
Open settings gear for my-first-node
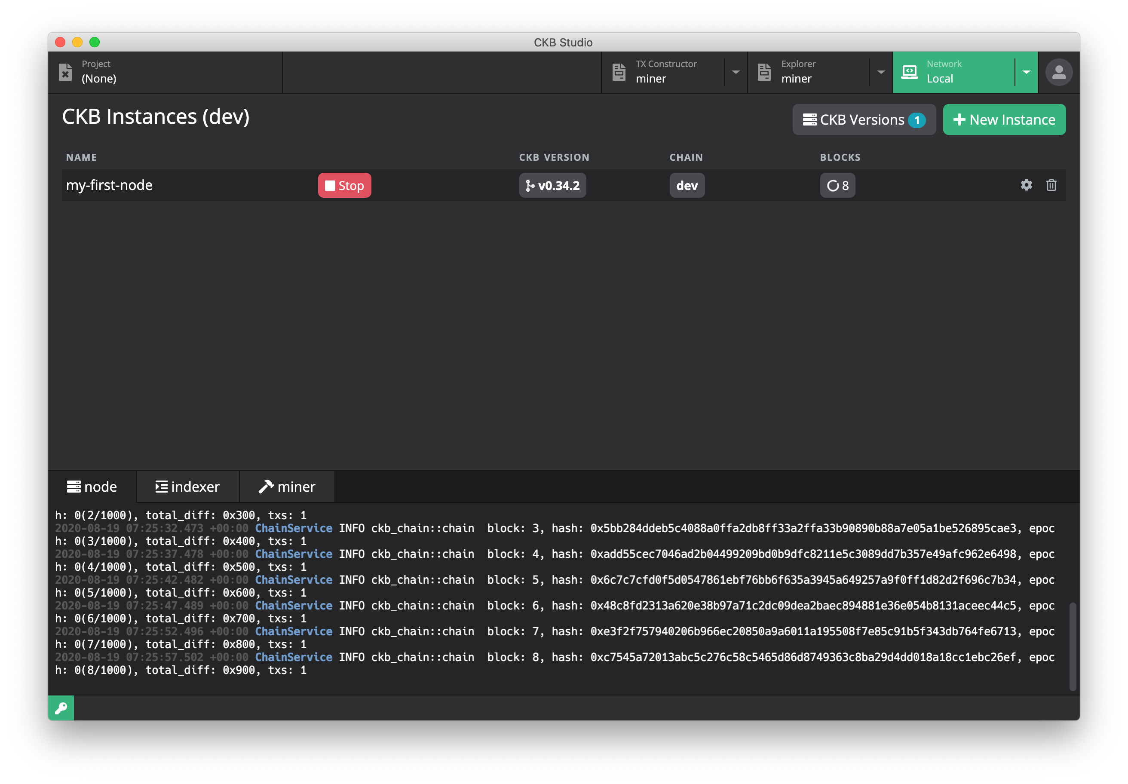[x=1026, y=185]
